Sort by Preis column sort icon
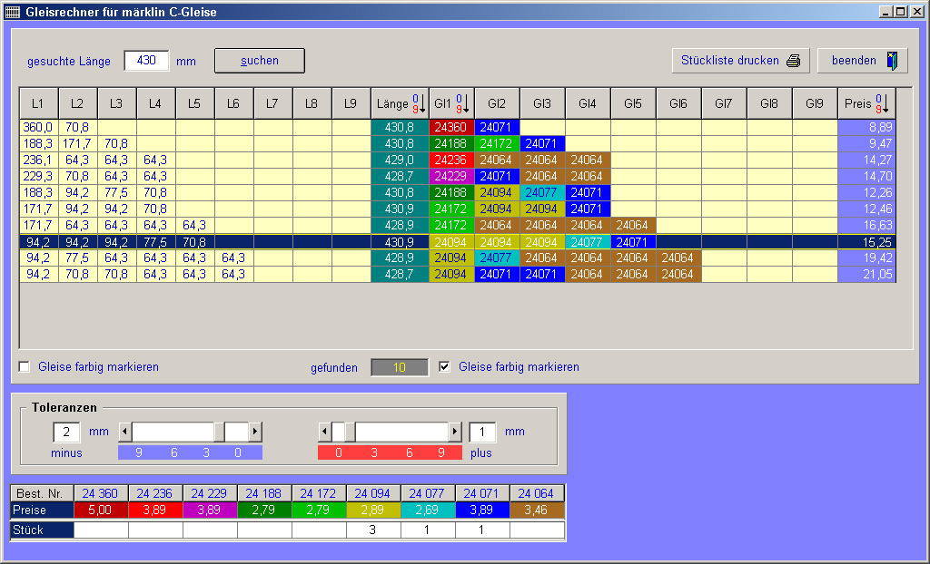The width and height of the screenshot is (930, 564). (883, 103)
